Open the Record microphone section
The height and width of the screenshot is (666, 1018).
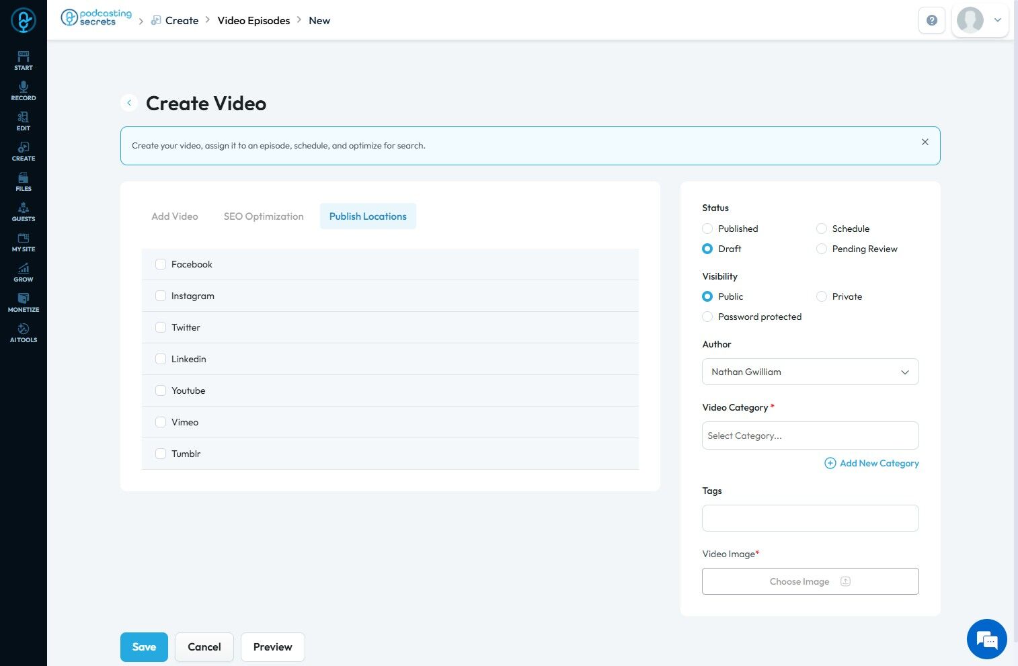click(24, 91)
